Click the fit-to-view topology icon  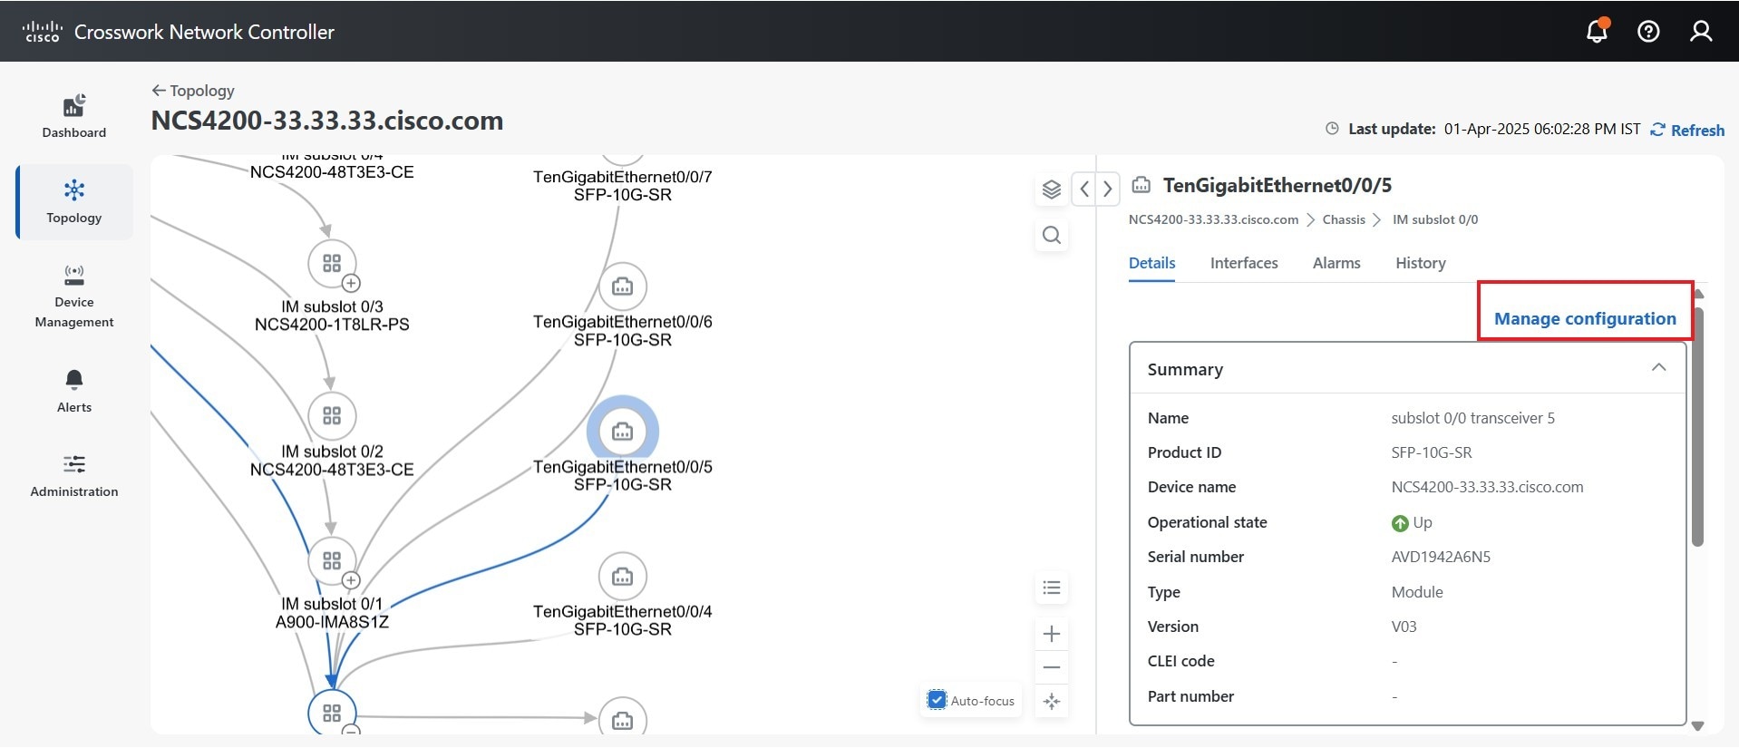coord(1051,701)
